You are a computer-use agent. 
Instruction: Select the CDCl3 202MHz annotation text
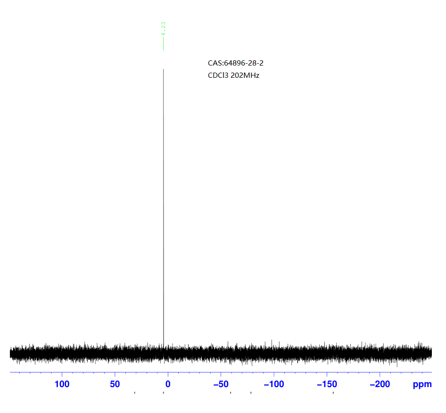(x=233, y=75)
